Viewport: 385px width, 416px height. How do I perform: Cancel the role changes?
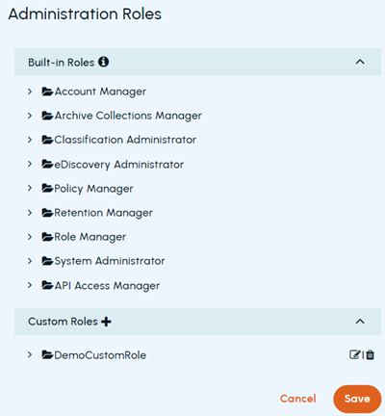(298, 399)
